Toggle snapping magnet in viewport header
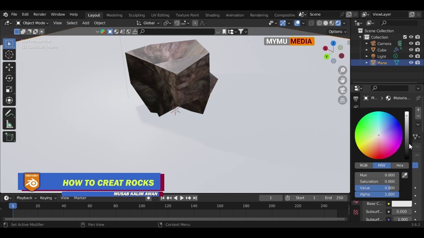424x238 pixels. click(x=177, y=23)
